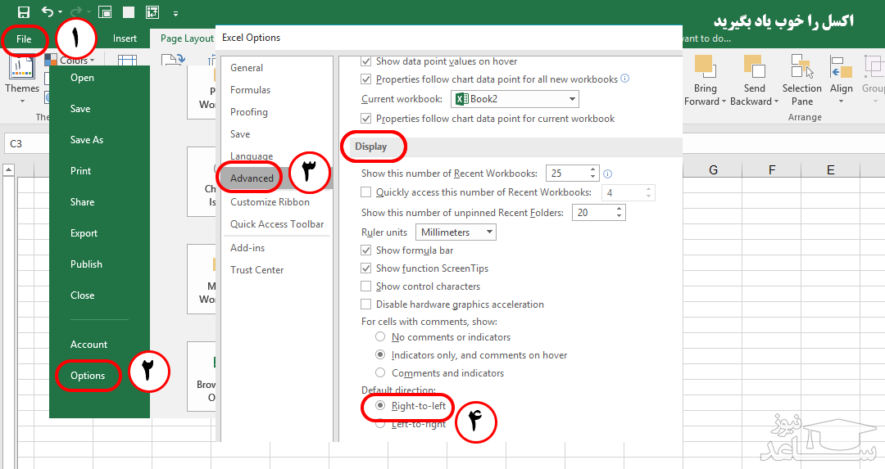Click the Undo arrow icon
The width and height of the screenshot is (885, 469).
48,12
